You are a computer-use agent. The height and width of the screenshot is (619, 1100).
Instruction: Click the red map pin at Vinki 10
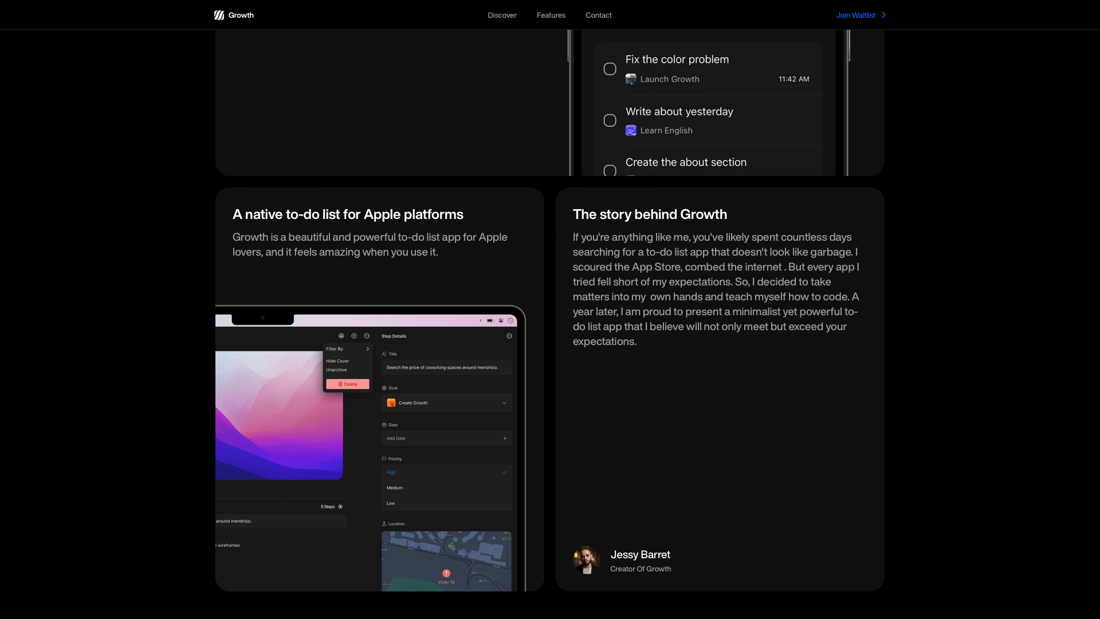(446, 573)
